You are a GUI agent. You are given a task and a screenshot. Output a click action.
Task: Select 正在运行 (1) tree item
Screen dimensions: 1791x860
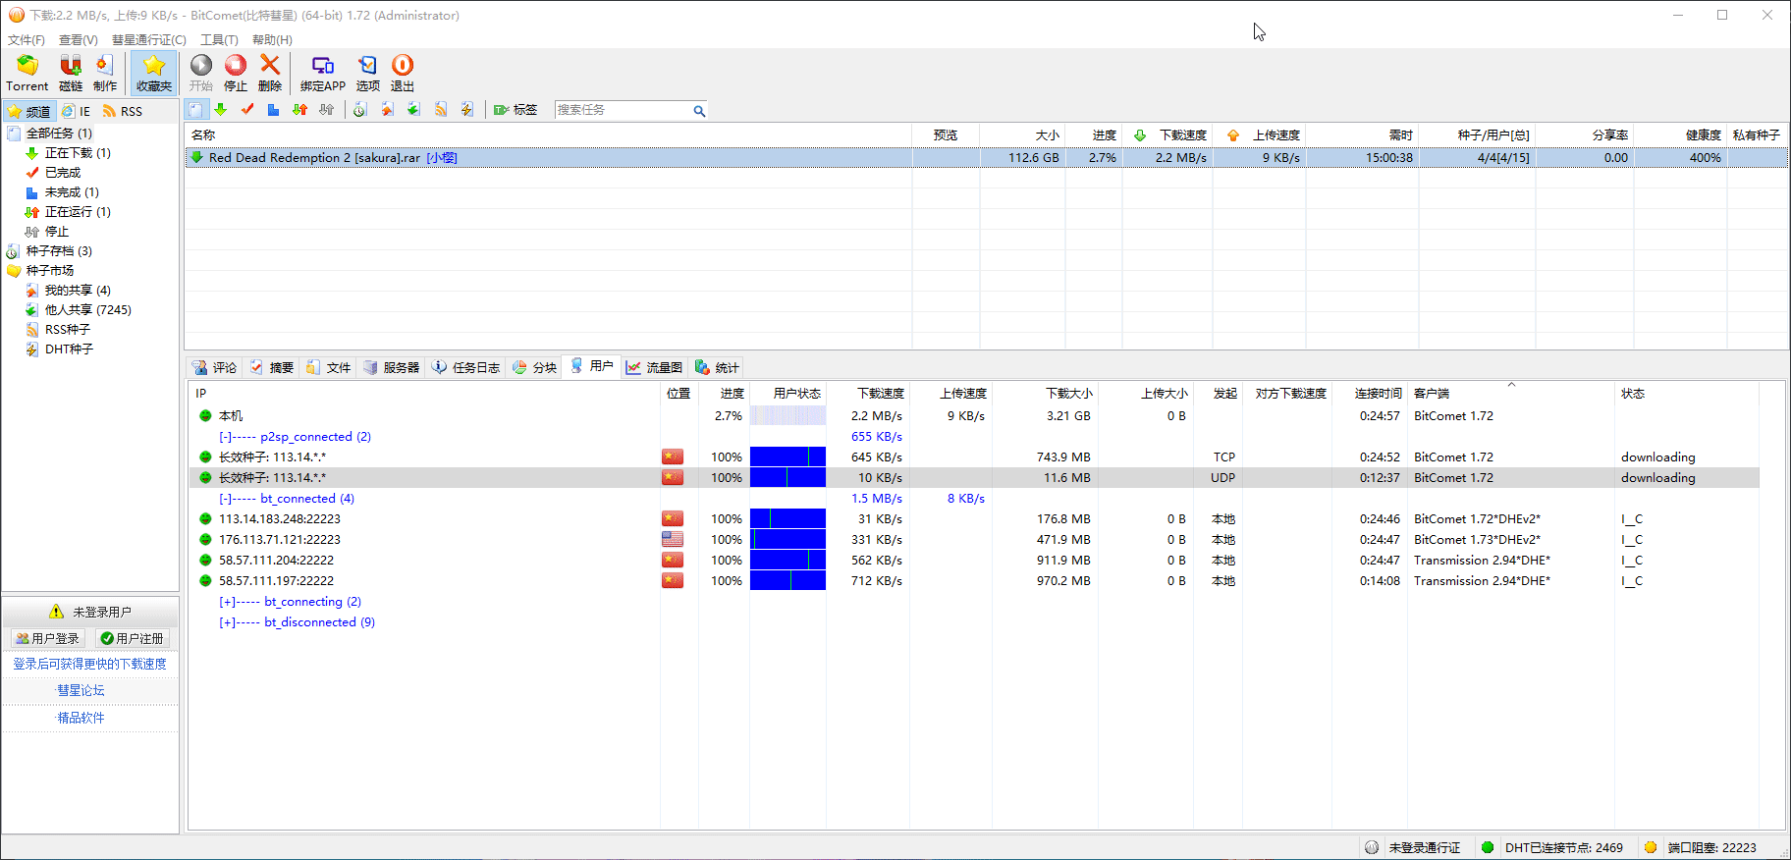pos(78,212)
